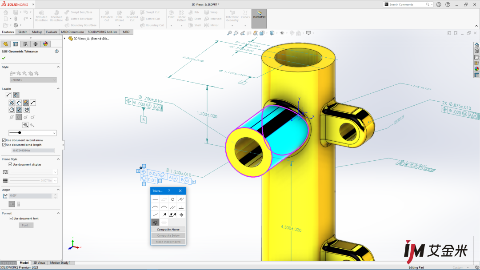
Task: Open Geometric Tolerance help in PropertyManager
Action: 56,52
